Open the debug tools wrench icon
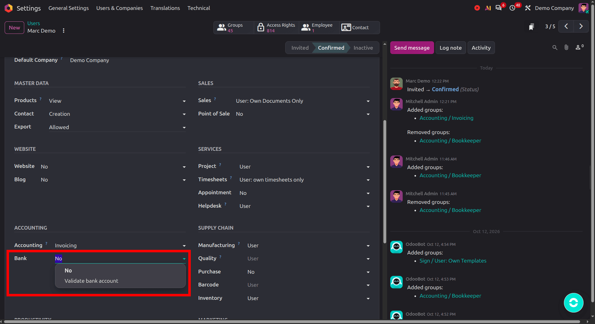595x324 pixels. [x=528, y=8]
